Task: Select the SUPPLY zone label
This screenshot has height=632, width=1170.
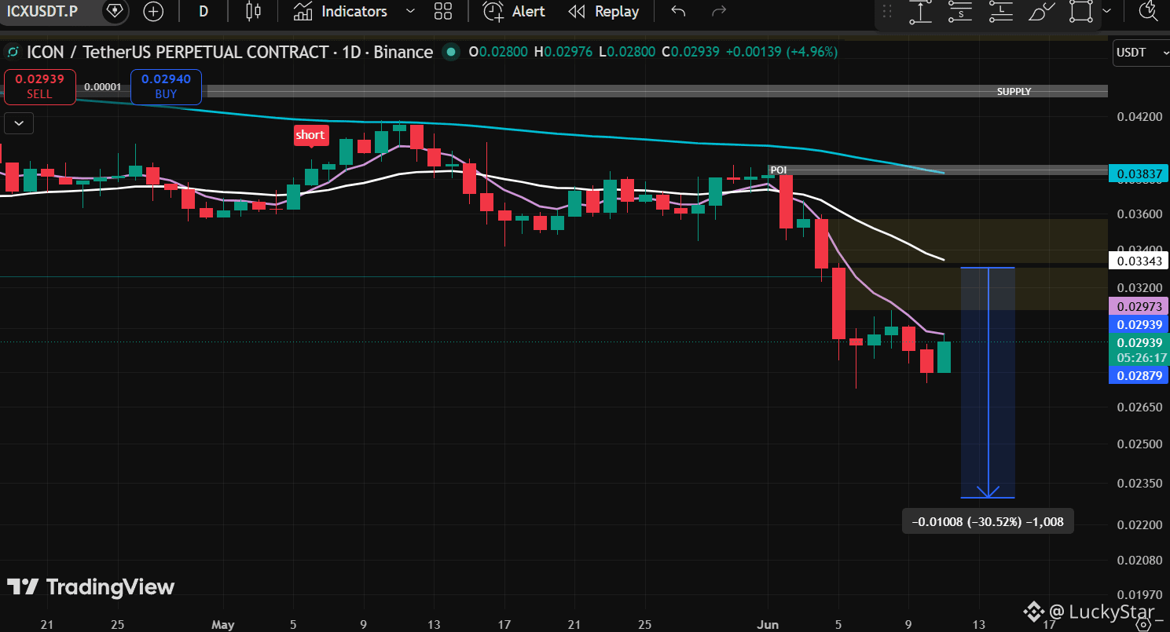Action: click(x=1014, y=92)
